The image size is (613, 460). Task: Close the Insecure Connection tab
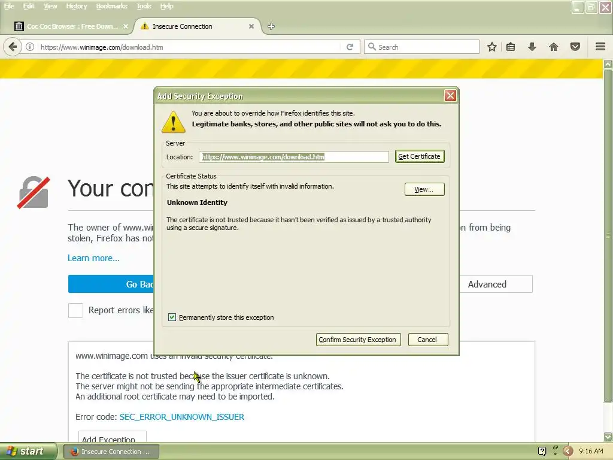251,26
